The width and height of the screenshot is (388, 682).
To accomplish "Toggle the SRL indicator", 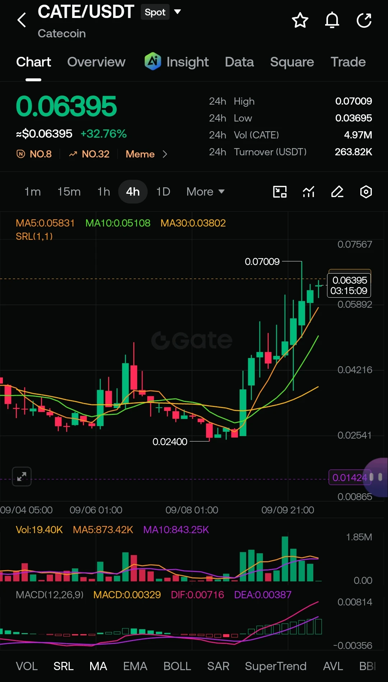I will tap(64, 666).
